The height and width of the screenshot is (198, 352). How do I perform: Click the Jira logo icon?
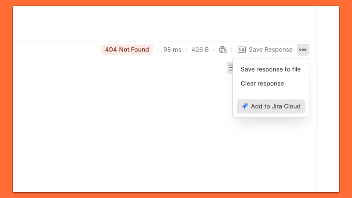click(245, 106)
